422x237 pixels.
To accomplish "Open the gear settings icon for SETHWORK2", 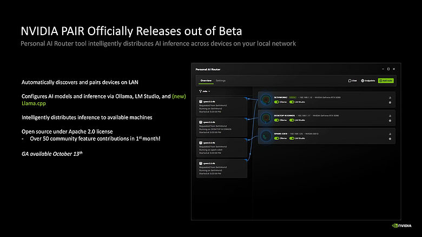I will point(390,103).
